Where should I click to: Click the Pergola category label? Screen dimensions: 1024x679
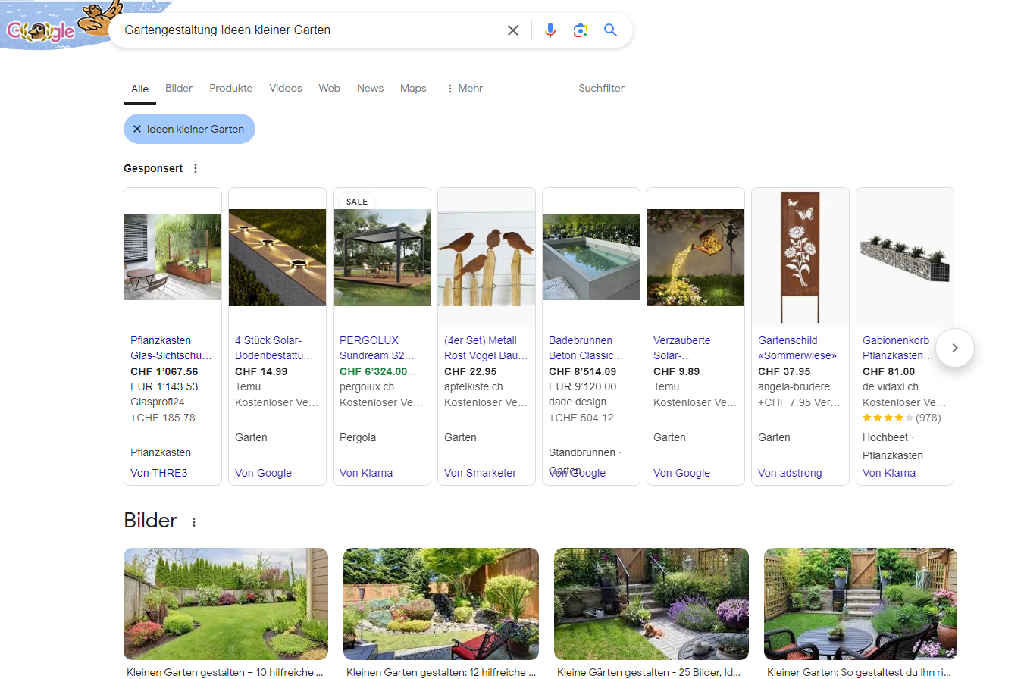click(x=358, y=437)
